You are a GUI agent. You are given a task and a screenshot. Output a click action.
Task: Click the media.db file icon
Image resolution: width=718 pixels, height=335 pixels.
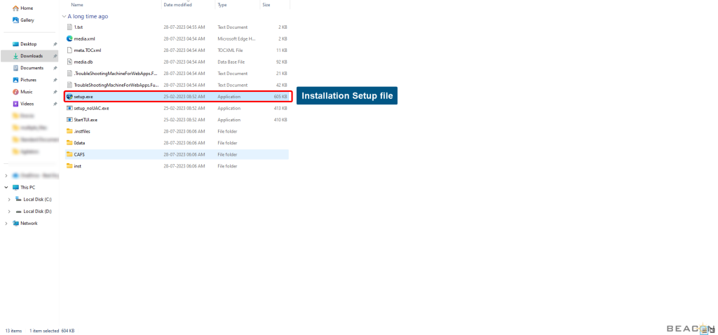click(69, 62)
